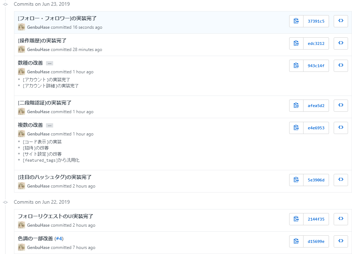Open commit titled 数種の改善
This screenshot has width=352, height=254.
pyautogui.click(x=30, y=63)
